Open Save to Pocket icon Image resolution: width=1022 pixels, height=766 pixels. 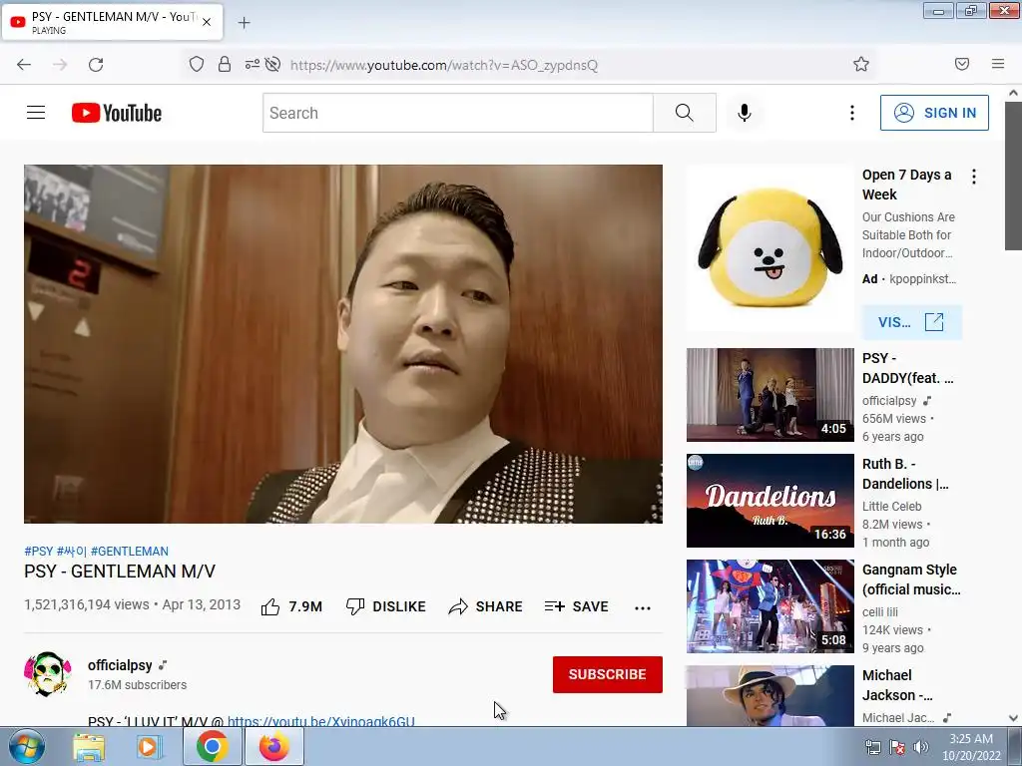click(x=962, y=64)
